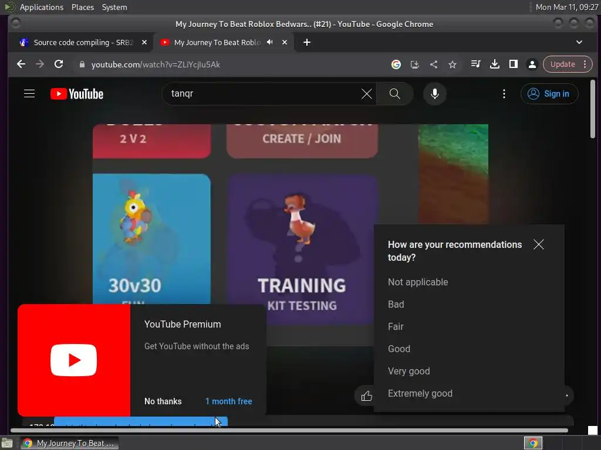Click the Chrome Update button
This screenshot has height=450, width=601.
pyautogui.click(x=562, y=64)
